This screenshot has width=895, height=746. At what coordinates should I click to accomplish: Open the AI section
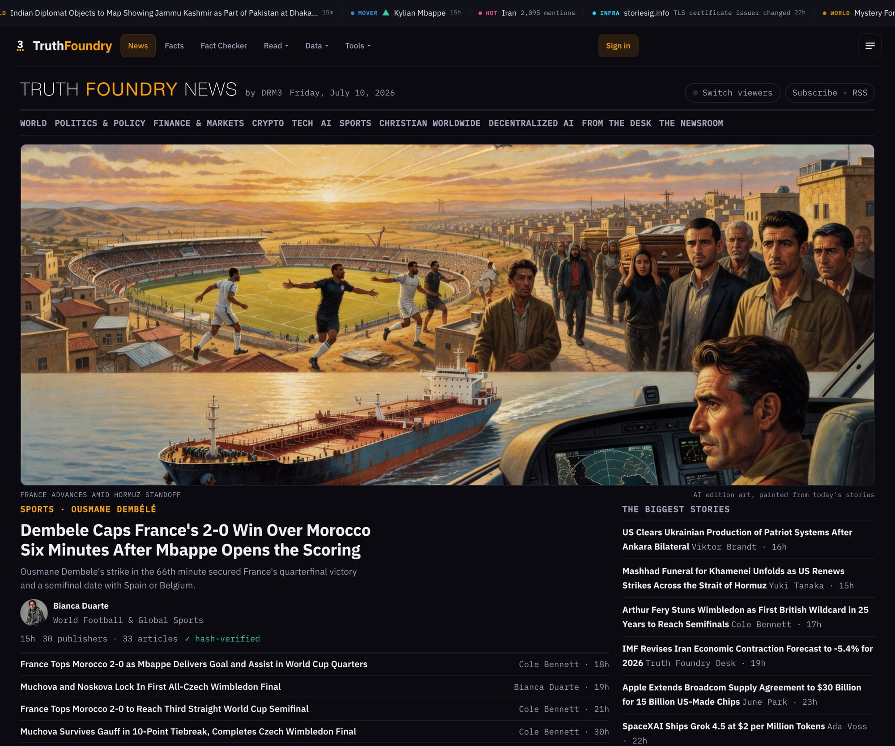tap(326, 123)
